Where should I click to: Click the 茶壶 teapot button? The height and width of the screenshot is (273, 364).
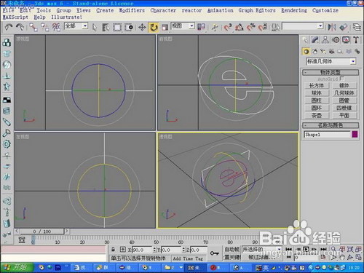pyautogui.click(x=317, y=115)
